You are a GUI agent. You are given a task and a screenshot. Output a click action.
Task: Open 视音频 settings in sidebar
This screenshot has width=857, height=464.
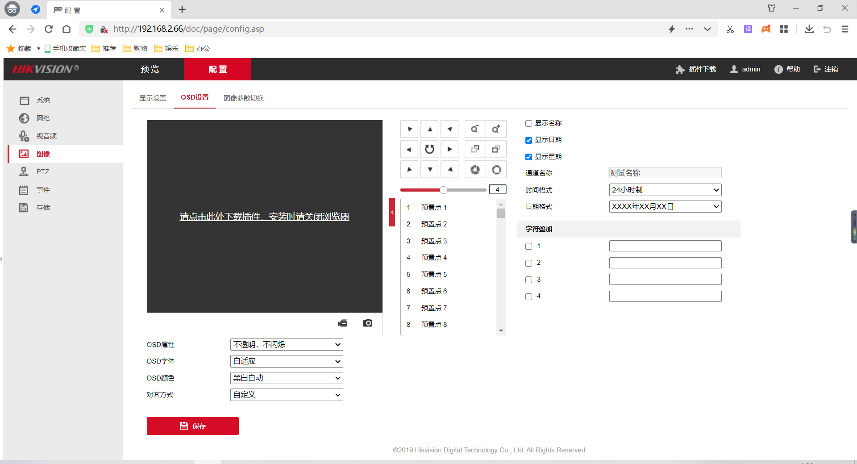coord(46,136)
